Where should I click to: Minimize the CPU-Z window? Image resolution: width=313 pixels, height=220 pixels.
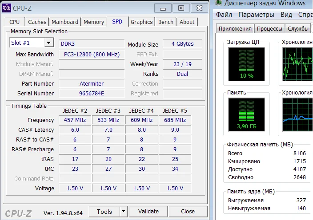(x=163, y=8)
